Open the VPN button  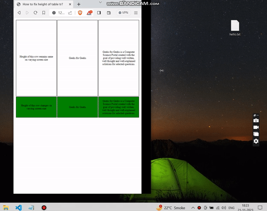[123, 13]
